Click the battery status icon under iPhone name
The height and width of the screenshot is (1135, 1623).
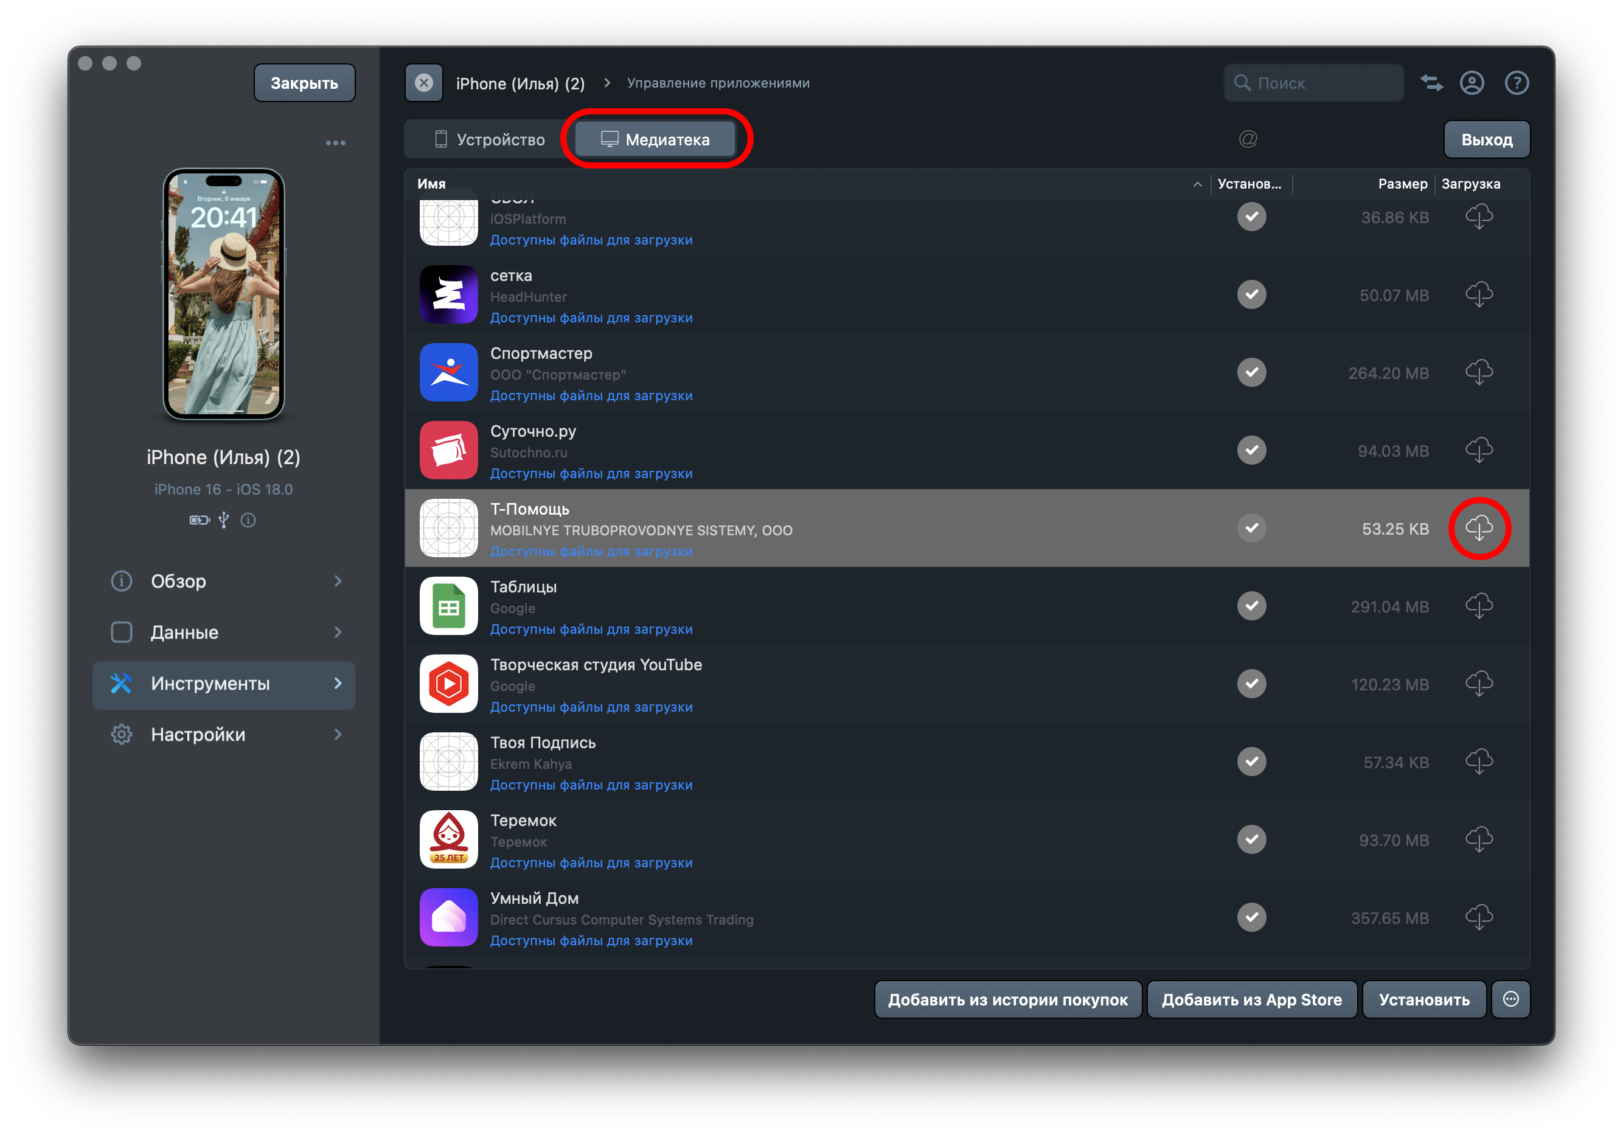pyautogui.click(x=200, y=520)
